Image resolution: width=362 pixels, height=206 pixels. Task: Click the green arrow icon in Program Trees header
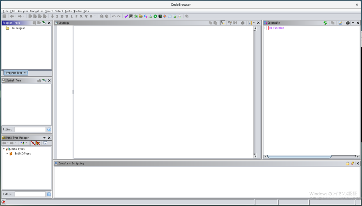(44, 23)
